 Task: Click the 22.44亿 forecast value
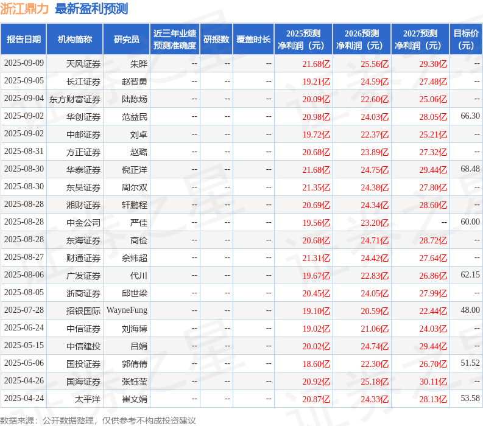(x=433, y=311)
